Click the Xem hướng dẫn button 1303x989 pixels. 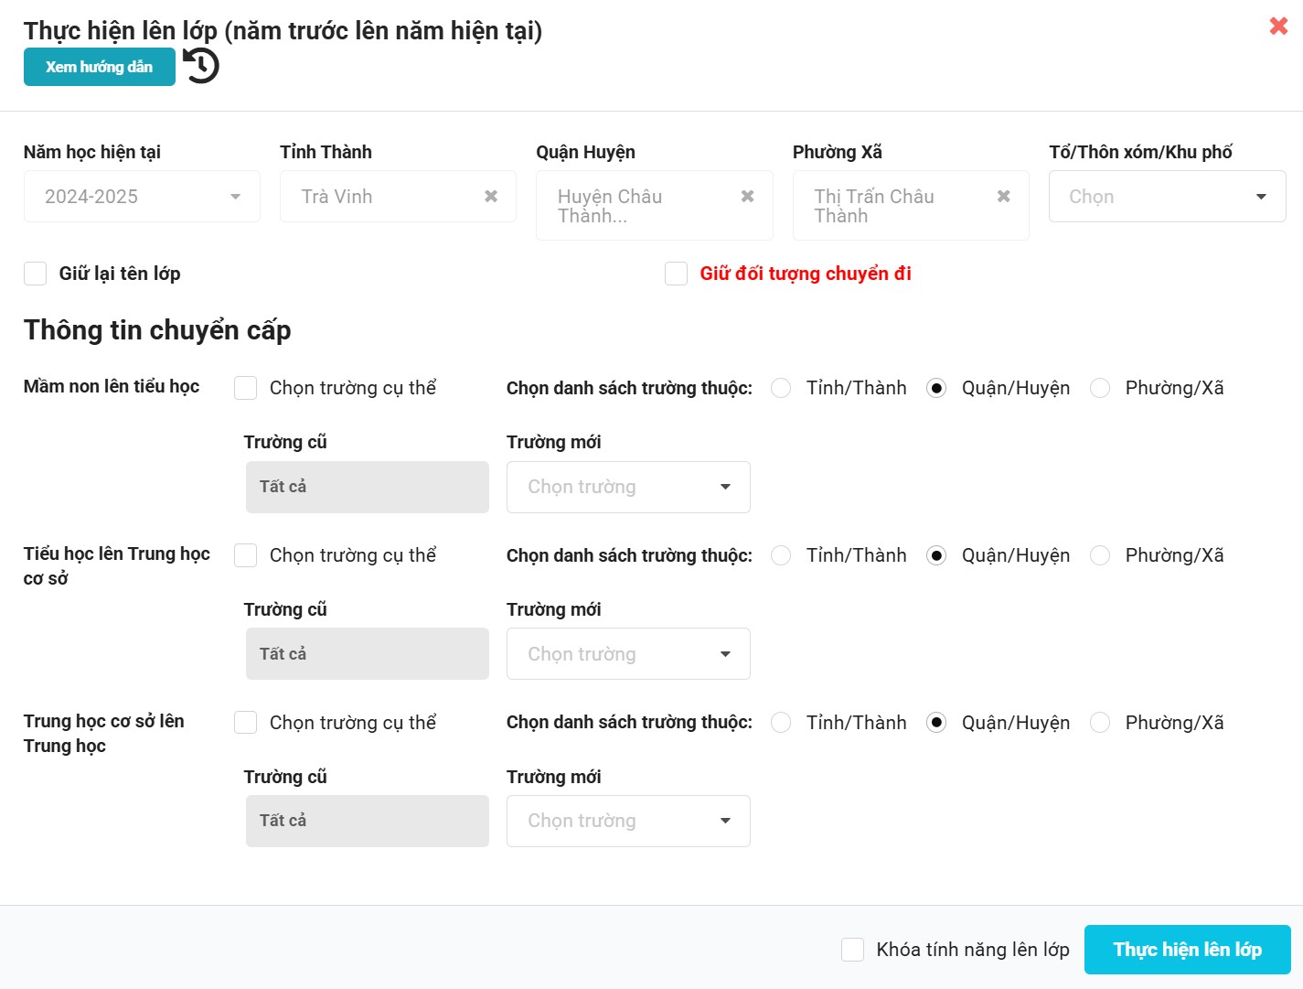pyautogui.click(x=100, y=67)
